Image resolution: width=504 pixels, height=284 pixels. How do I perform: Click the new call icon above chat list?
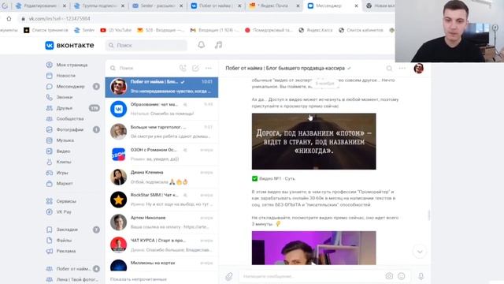(183, 68)
